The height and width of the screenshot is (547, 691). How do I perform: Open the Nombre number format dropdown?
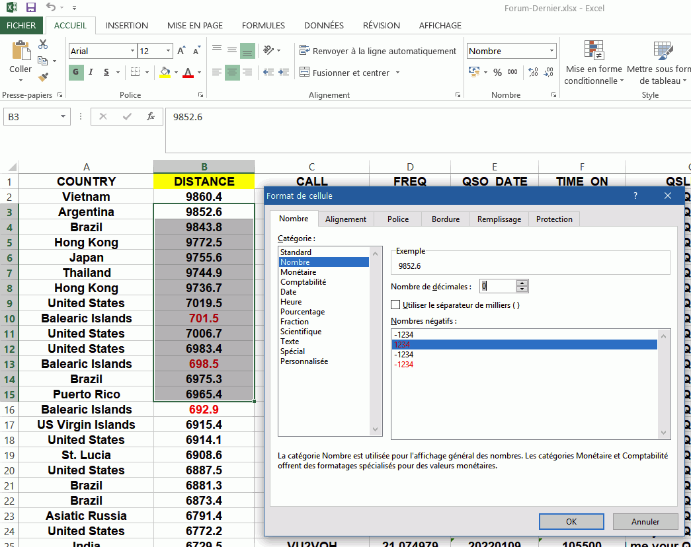coord(551,51)
